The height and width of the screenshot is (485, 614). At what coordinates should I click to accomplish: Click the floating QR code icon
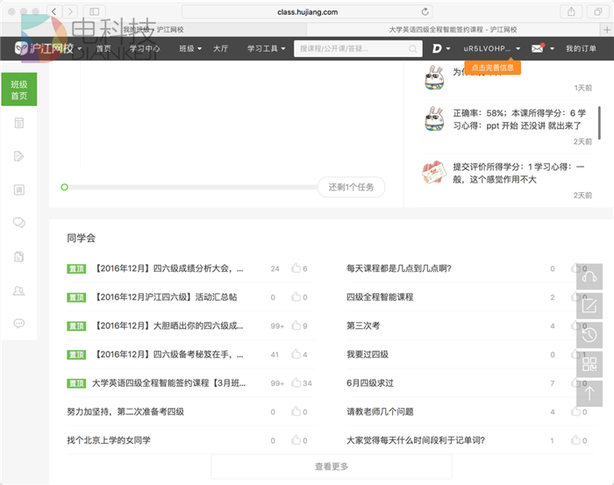pyautogui.click(x=589, y=364)
